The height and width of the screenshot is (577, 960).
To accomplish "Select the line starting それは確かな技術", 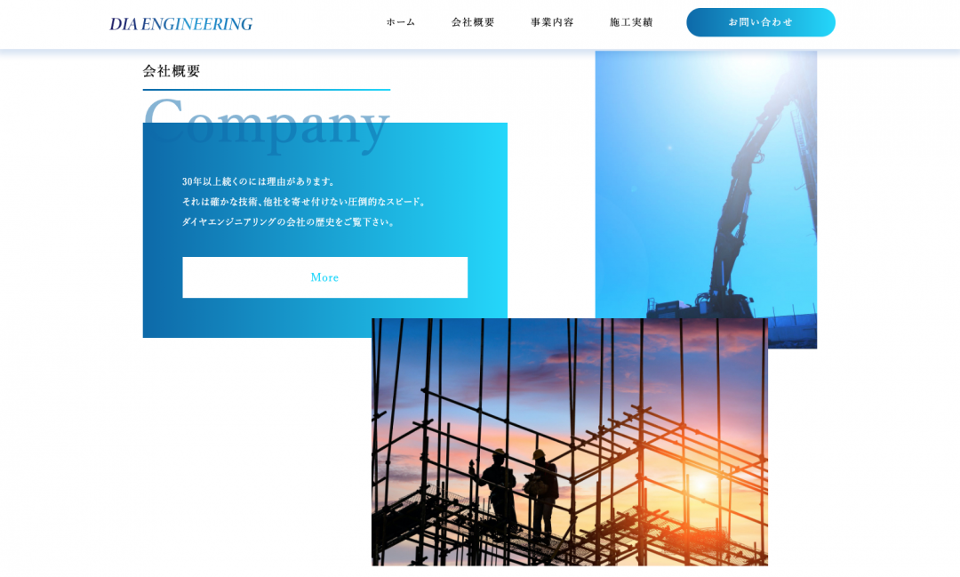I will (304, 202).
